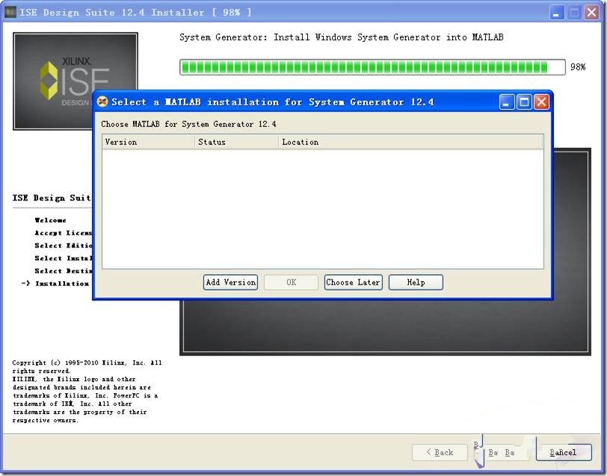Click the greyed OK button

(291, 282)
